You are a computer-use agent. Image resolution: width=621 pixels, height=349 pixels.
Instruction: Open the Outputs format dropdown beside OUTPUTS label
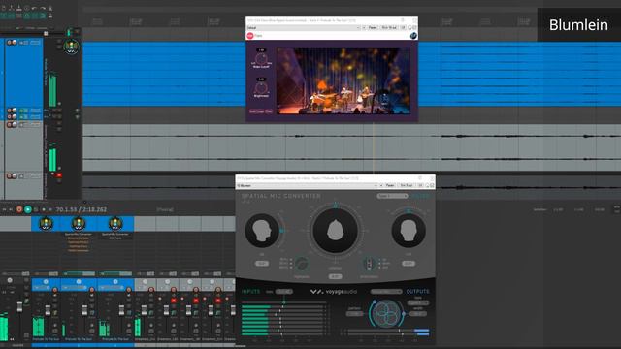coord(386,292)
